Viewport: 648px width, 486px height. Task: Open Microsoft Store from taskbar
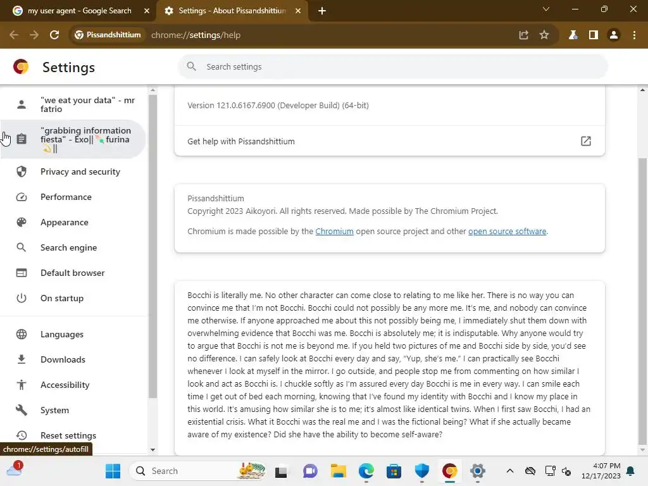click(x=394, y=471)
